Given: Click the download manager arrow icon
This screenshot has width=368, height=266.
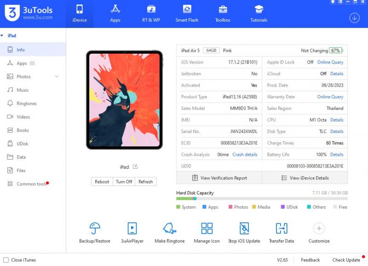Looking at the screenshot, I should point(354,18).
